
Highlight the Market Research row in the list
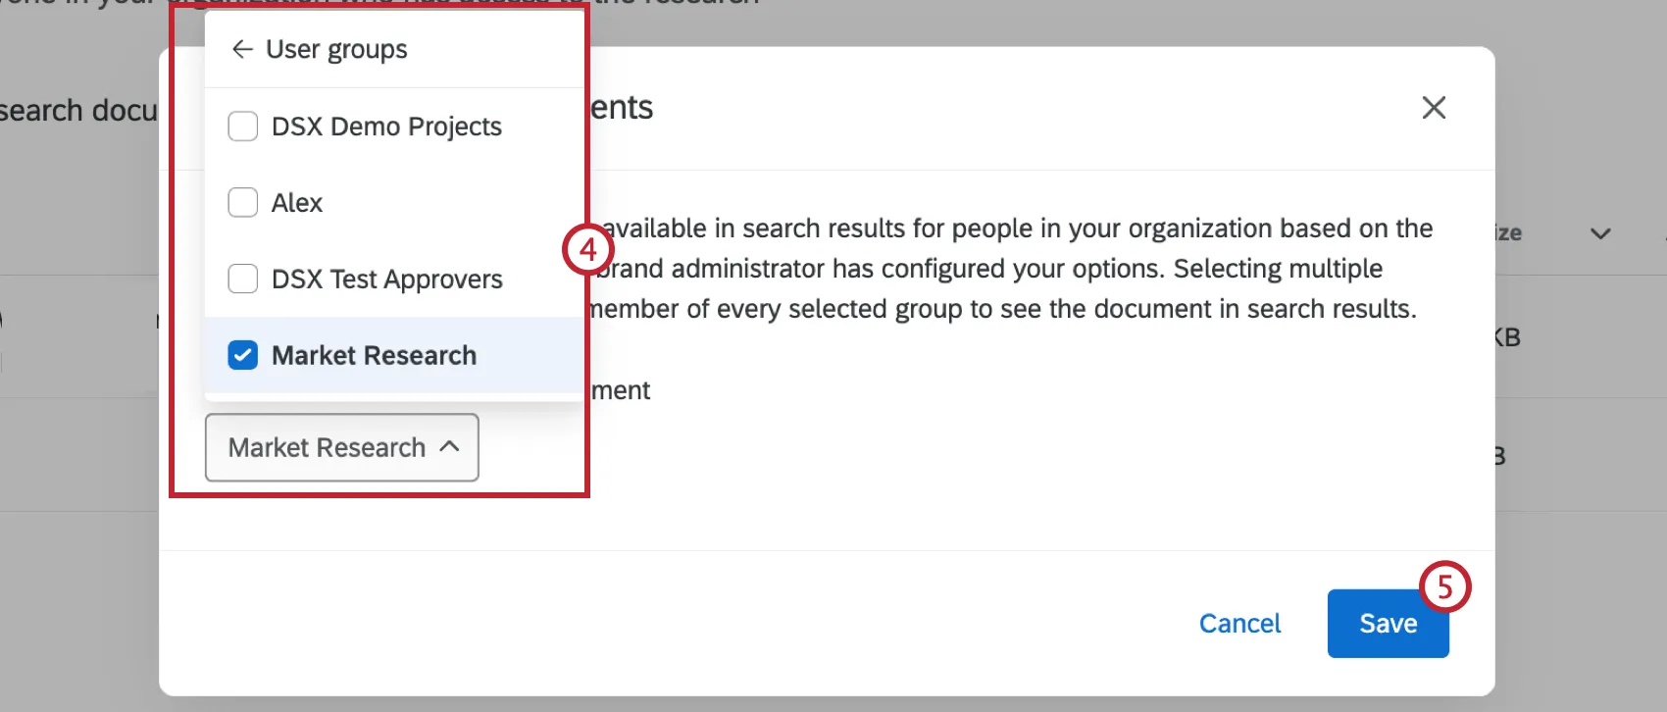[x=374, y=355]
